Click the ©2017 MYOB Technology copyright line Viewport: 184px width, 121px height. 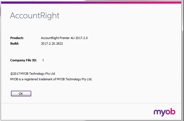pyautogui.click(x=32, y=74)
